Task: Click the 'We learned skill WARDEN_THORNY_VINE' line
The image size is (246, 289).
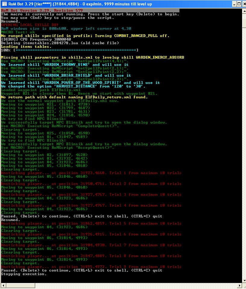Action: point(65,65)
